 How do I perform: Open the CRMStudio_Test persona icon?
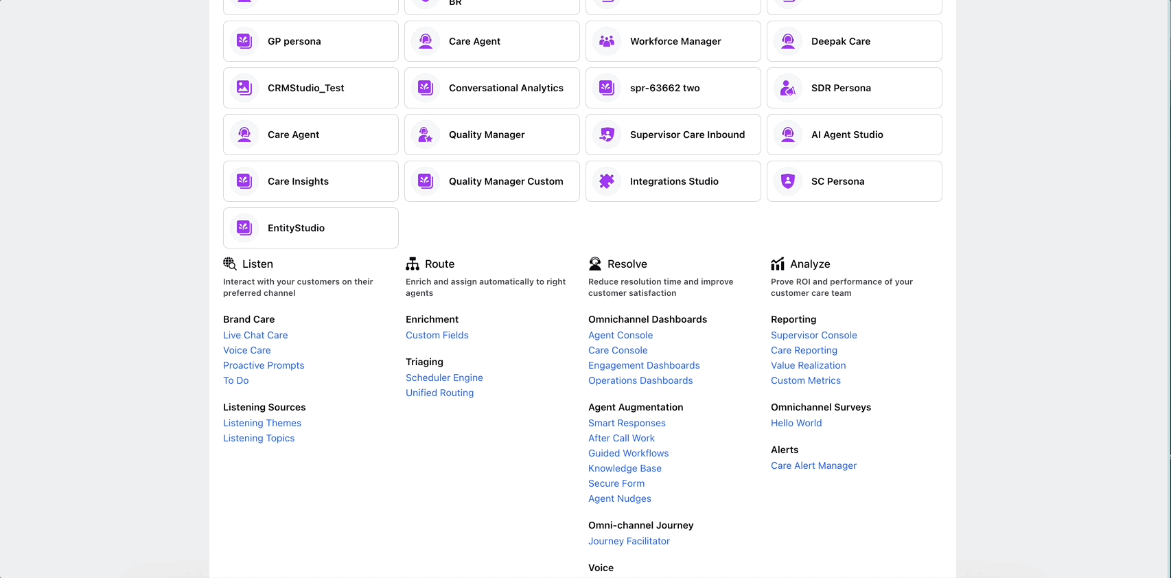[x=244, y=88]
